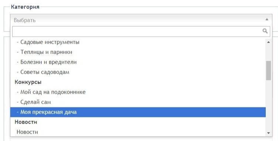Click scrollbar track above the thumb
The width and height of the screenshot is (278, 141).
[268, 53]
